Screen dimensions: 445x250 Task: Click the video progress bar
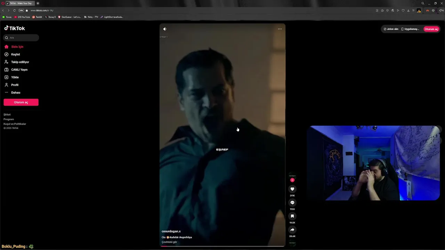[222, 246]
